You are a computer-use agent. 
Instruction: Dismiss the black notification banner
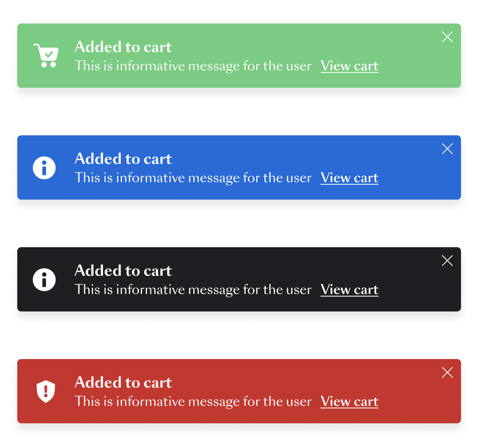[x=447, y=261]
